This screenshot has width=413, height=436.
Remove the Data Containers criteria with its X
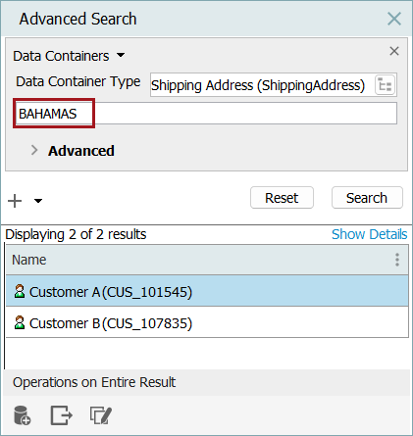[x=394, y=51]
